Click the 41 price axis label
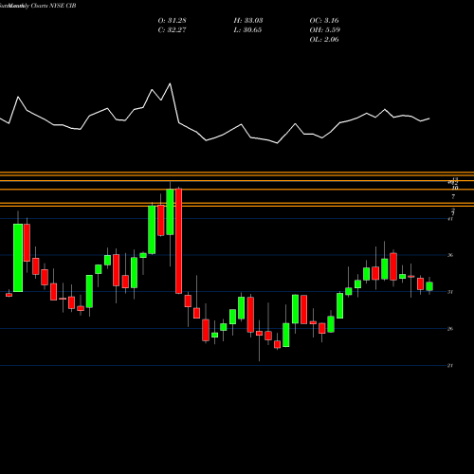 pos(450,219)
